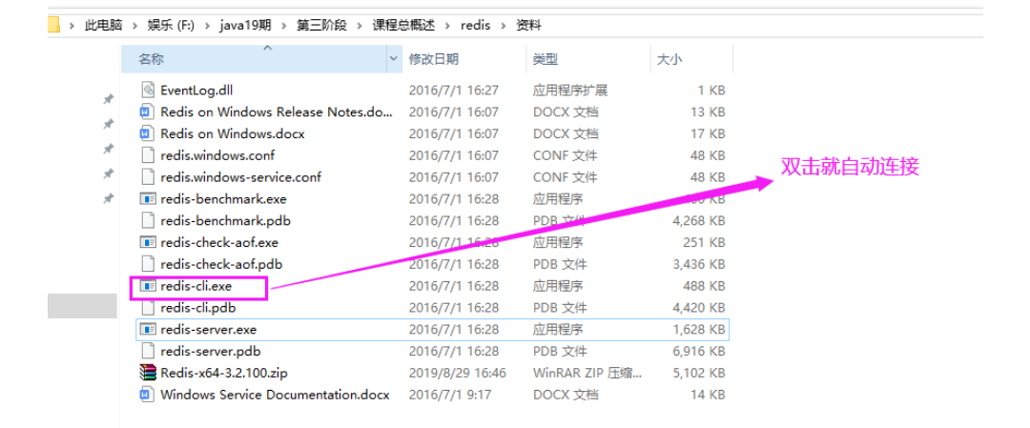1030x428 pixels.
Task: Go to 第三阶段 folder in the breadcrumb
Action: pos(322,26)
